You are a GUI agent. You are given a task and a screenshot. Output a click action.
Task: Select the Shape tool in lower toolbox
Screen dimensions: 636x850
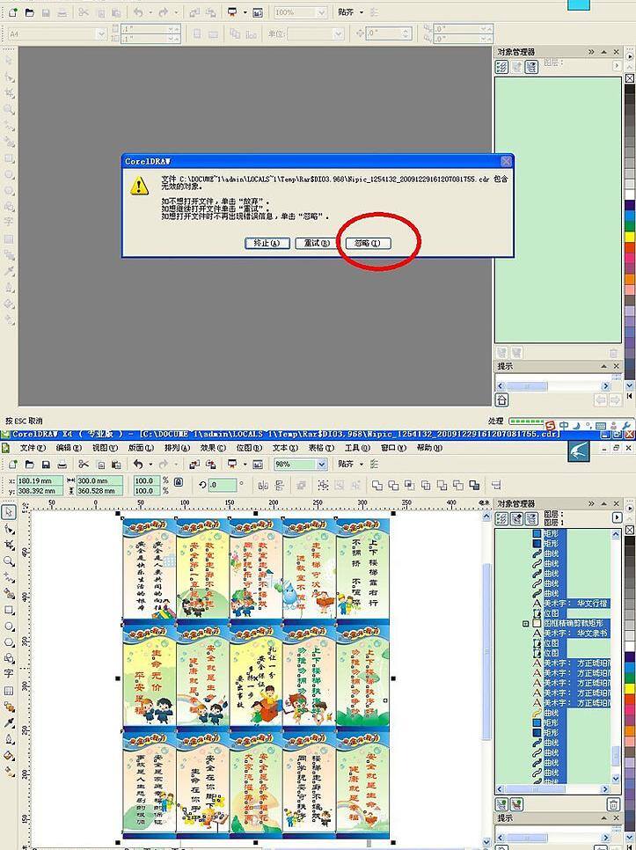point(9,529)
